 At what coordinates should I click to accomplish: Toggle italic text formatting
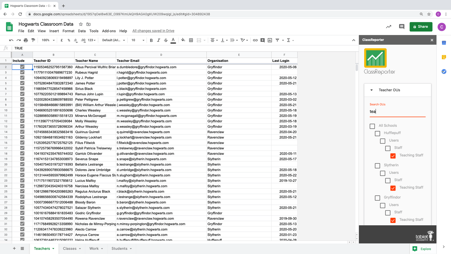(159, 40)
